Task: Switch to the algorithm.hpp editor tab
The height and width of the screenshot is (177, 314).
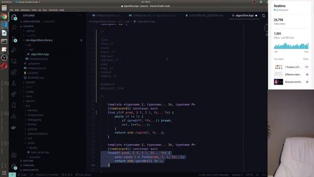Action: point(244,15)
